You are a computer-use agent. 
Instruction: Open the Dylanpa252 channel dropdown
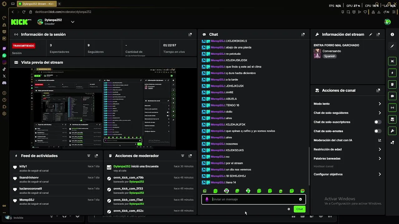73,22
